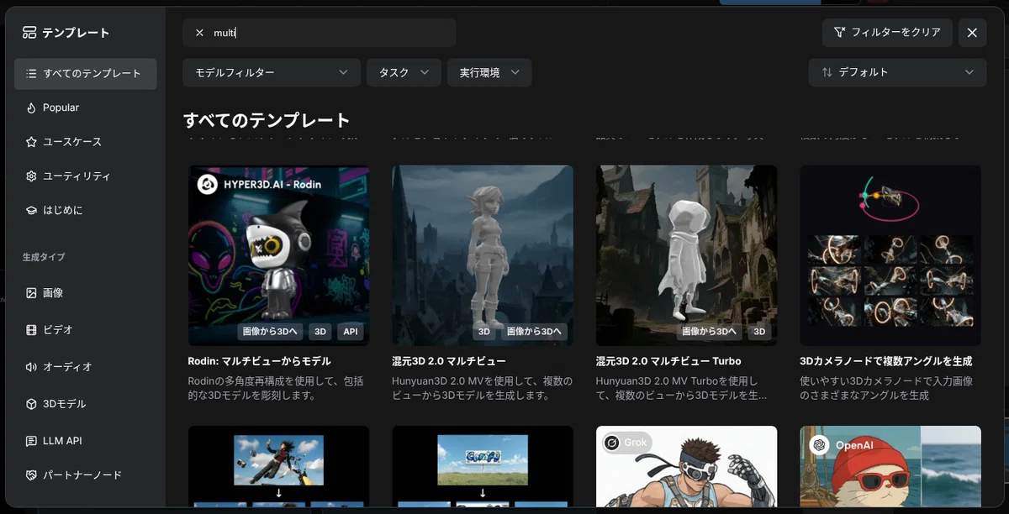Open the OpenAI cat with sunglasses thumbnail
Screen dimensions: 1009x514
pos(890,467)
